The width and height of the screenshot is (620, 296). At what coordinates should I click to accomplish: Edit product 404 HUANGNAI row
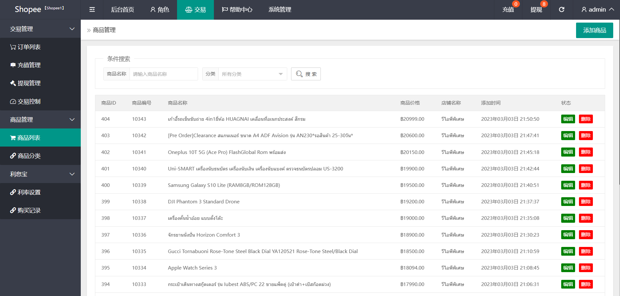568,119
